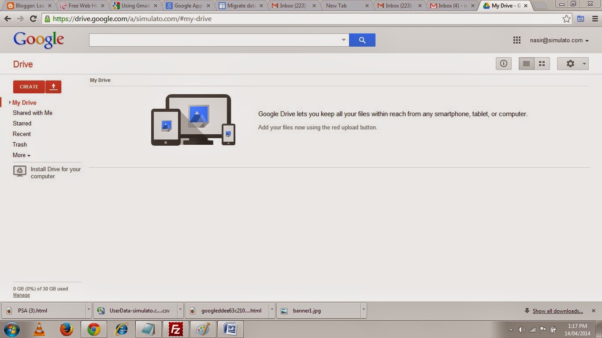Screen dimensions: 602x338
Task: Switch to New Tab browser tab
Action: coord(346,6)
